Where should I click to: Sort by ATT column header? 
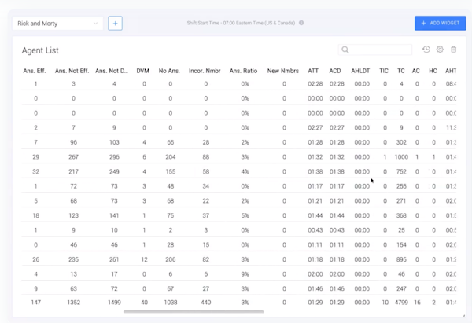(315, 71)
